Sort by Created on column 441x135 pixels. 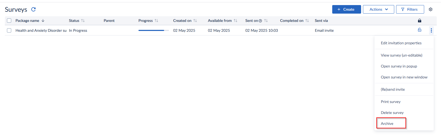point(195,21)
